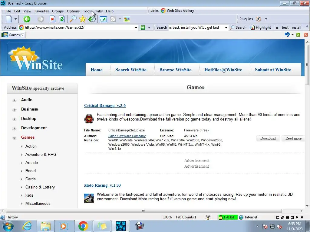Click the Internet zone globe icon
This screenshot has height=232, width=310.
click(x=241, y=217)
